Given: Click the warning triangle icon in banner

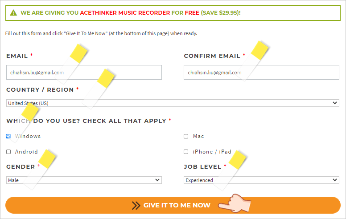Looking at the screenshot, I should coord(13,13).
